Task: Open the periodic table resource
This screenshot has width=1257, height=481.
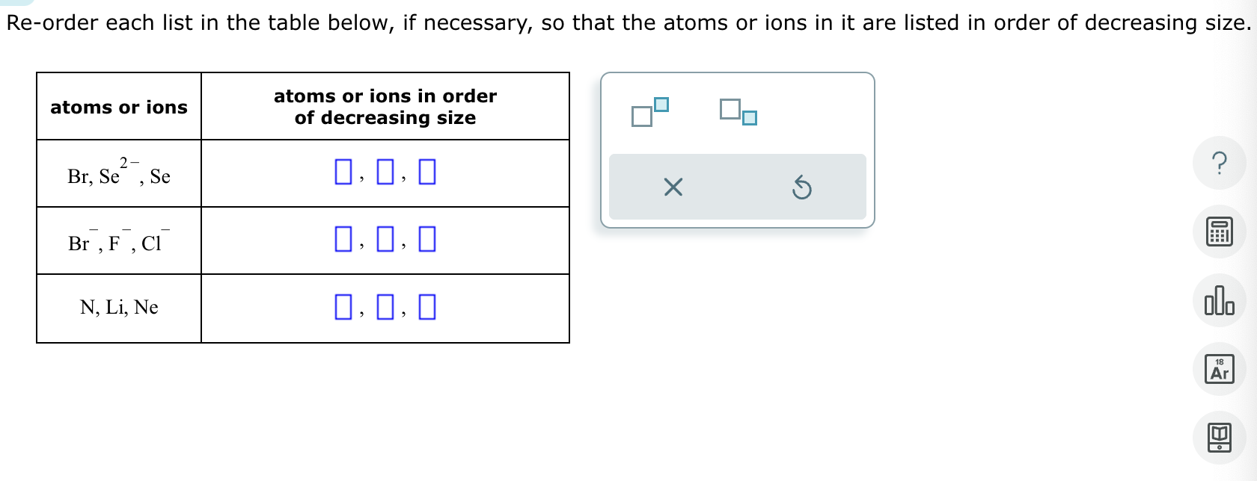Action: coord(1220,369)
